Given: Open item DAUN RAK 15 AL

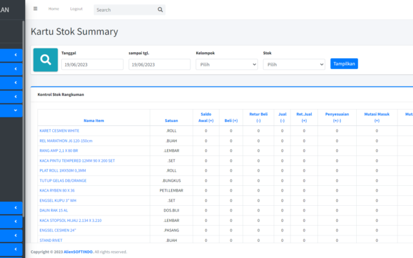Looking at the screenshot, I should (x=54, y=210).
